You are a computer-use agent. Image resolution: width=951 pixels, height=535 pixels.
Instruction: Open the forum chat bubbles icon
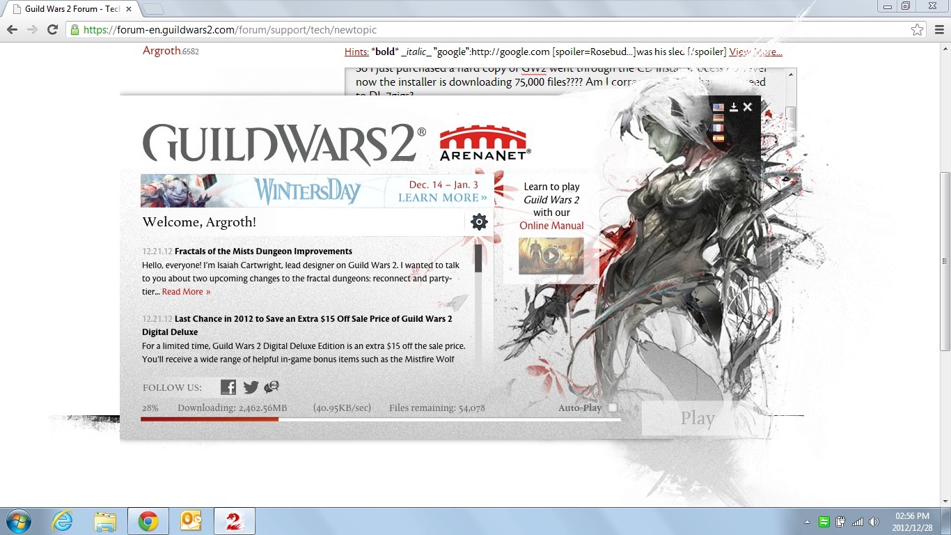(272, 387)
